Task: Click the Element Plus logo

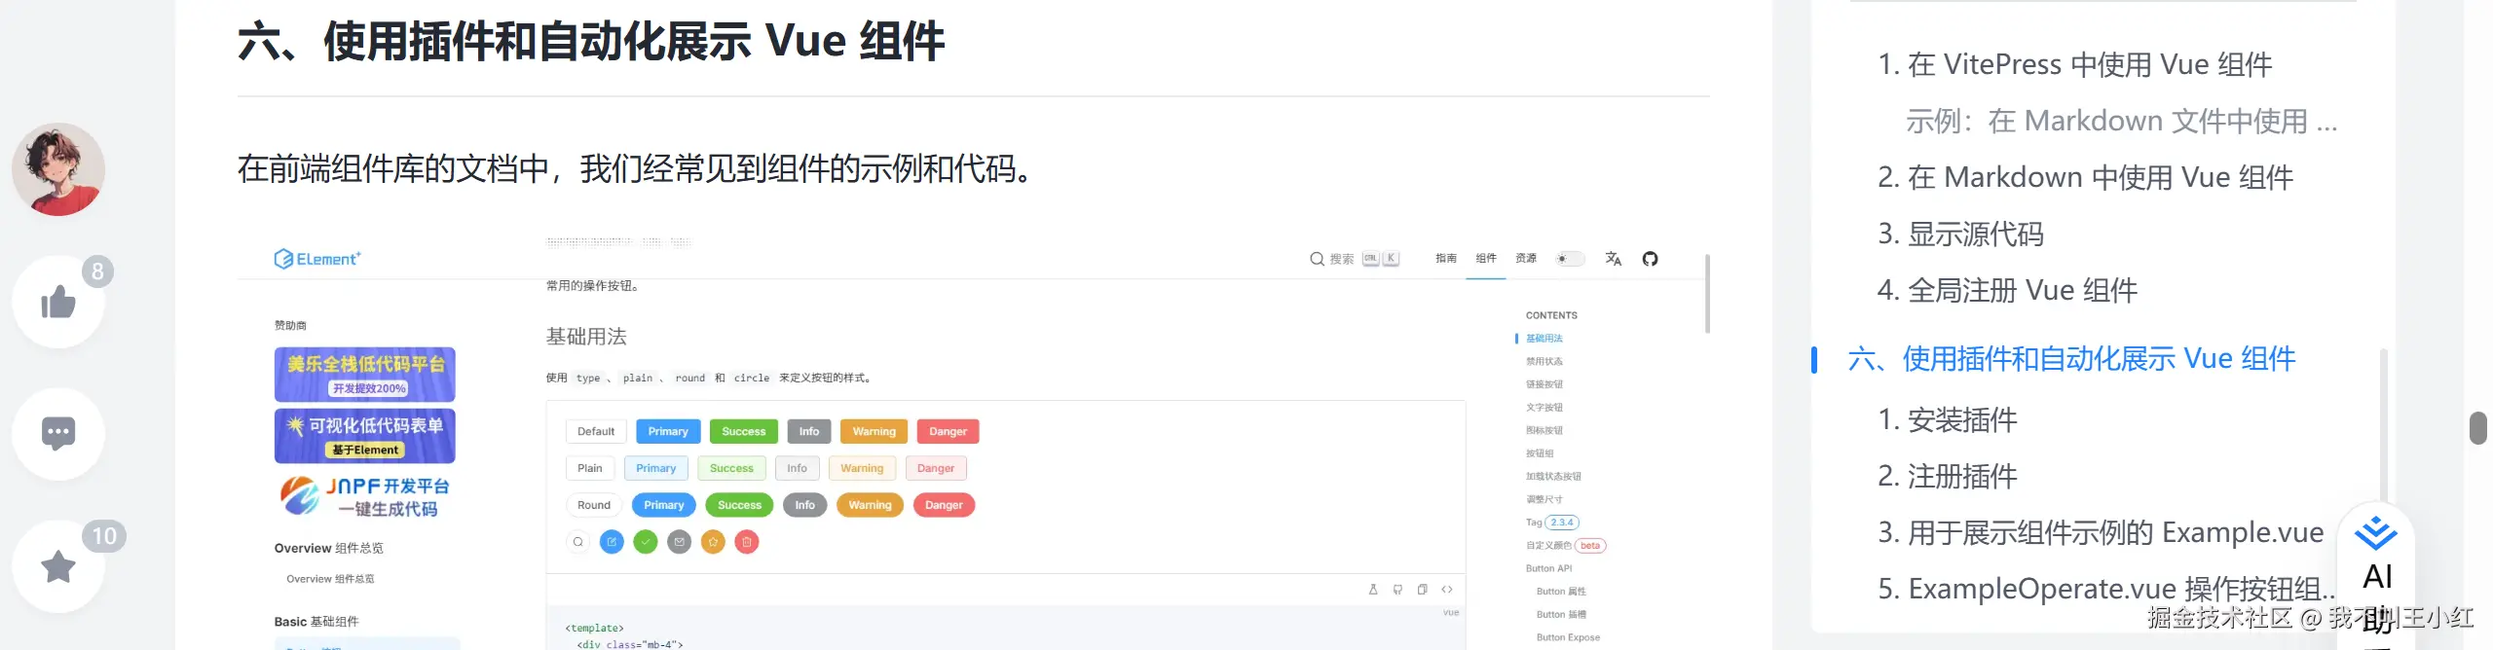Action: pyautogui.click(x=317, y=259)
